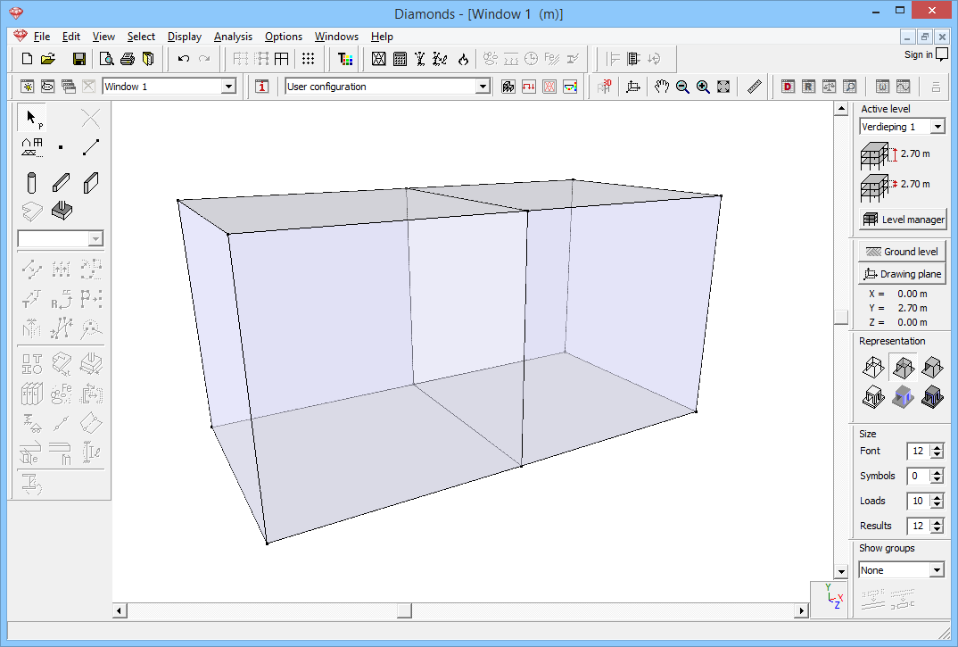
Task: Select the pointer selection tool
Action: click(32, 118)
